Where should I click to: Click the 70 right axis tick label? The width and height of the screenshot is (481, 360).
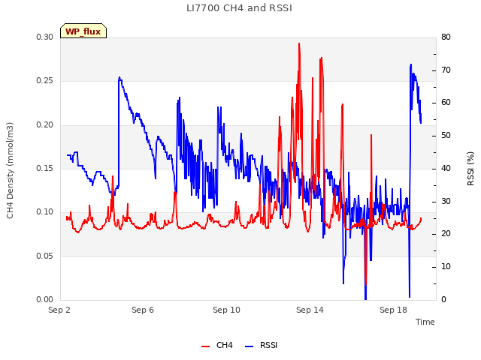pyautogui.click(x=446, y=70)
